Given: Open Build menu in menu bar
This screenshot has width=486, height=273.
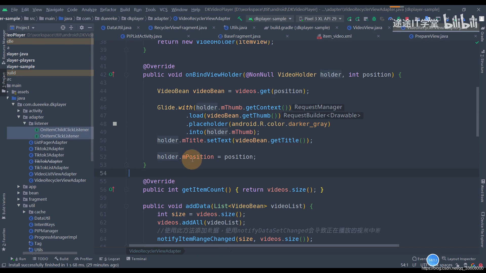Looking at the screenshot, I should click(x=125, y=9).
